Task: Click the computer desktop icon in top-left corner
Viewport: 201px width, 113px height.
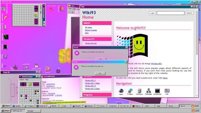Action: click(x=4, y=9)
